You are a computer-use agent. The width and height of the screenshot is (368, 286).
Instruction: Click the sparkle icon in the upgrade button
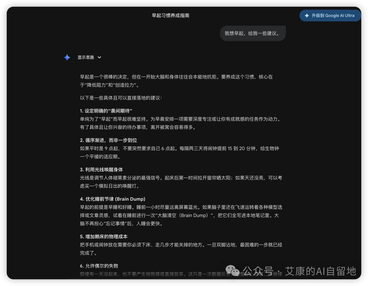(307, 15)
